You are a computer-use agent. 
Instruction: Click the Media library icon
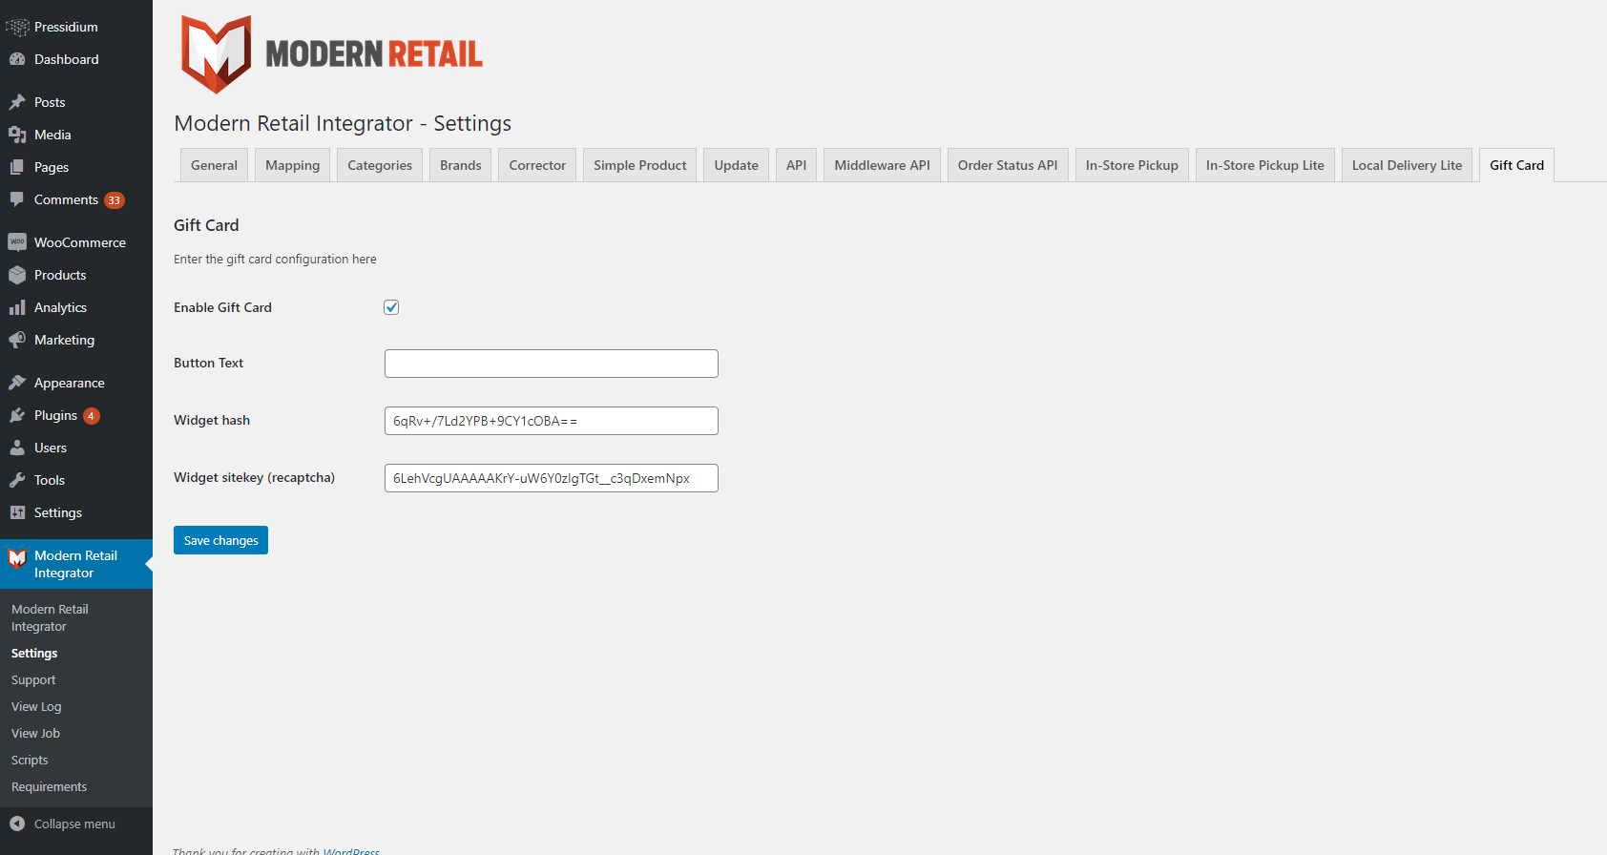point(17,135)
